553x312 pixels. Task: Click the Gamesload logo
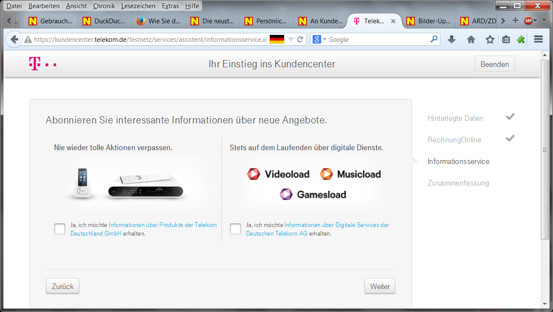[x=313, y=195]
